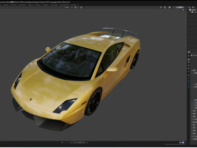Screen dimensions: 197x148
Task: Open the Modifiers wrench properties tab
Action: pos(188,78)
